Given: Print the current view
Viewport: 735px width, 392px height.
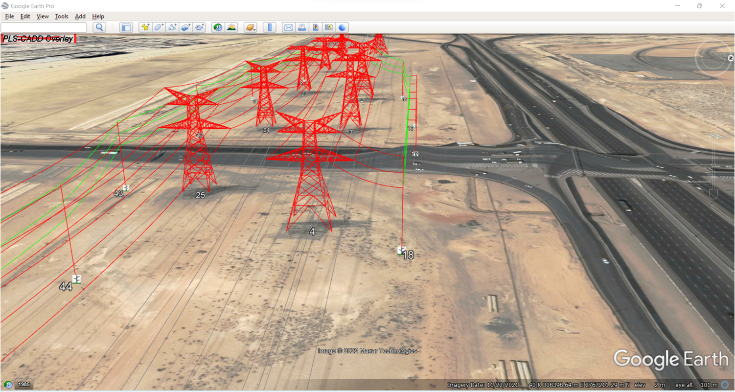Looking at the screenshot, I should (302, 27).
